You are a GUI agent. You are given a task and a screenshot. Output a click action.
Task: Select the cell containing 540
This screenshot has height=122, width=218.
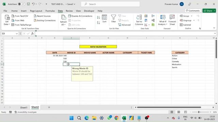tap(71, 56)
